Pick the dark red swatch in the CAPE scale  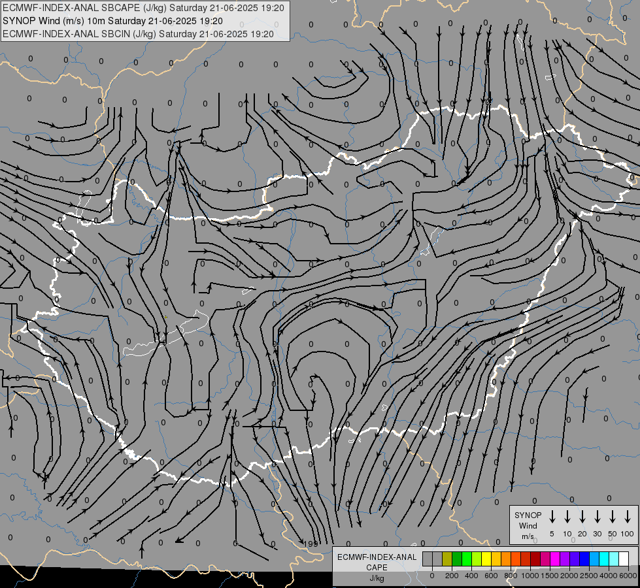(535, 559)
